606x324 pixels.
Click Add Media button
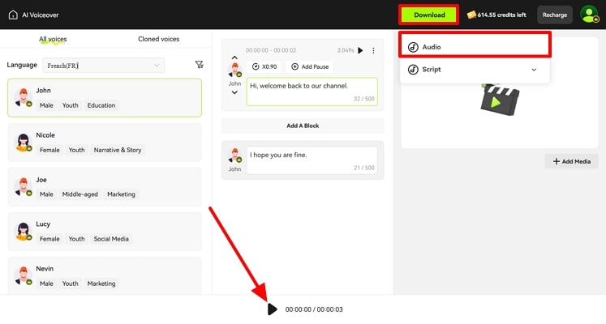click(572, 161)
